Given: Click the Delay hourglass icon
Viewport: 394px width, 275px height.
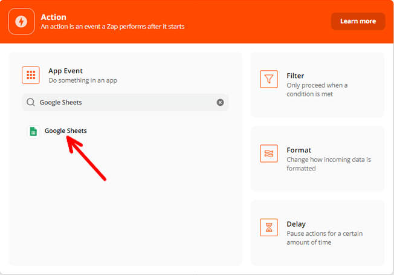Looking at the screenshot, I should coord(269,227).
